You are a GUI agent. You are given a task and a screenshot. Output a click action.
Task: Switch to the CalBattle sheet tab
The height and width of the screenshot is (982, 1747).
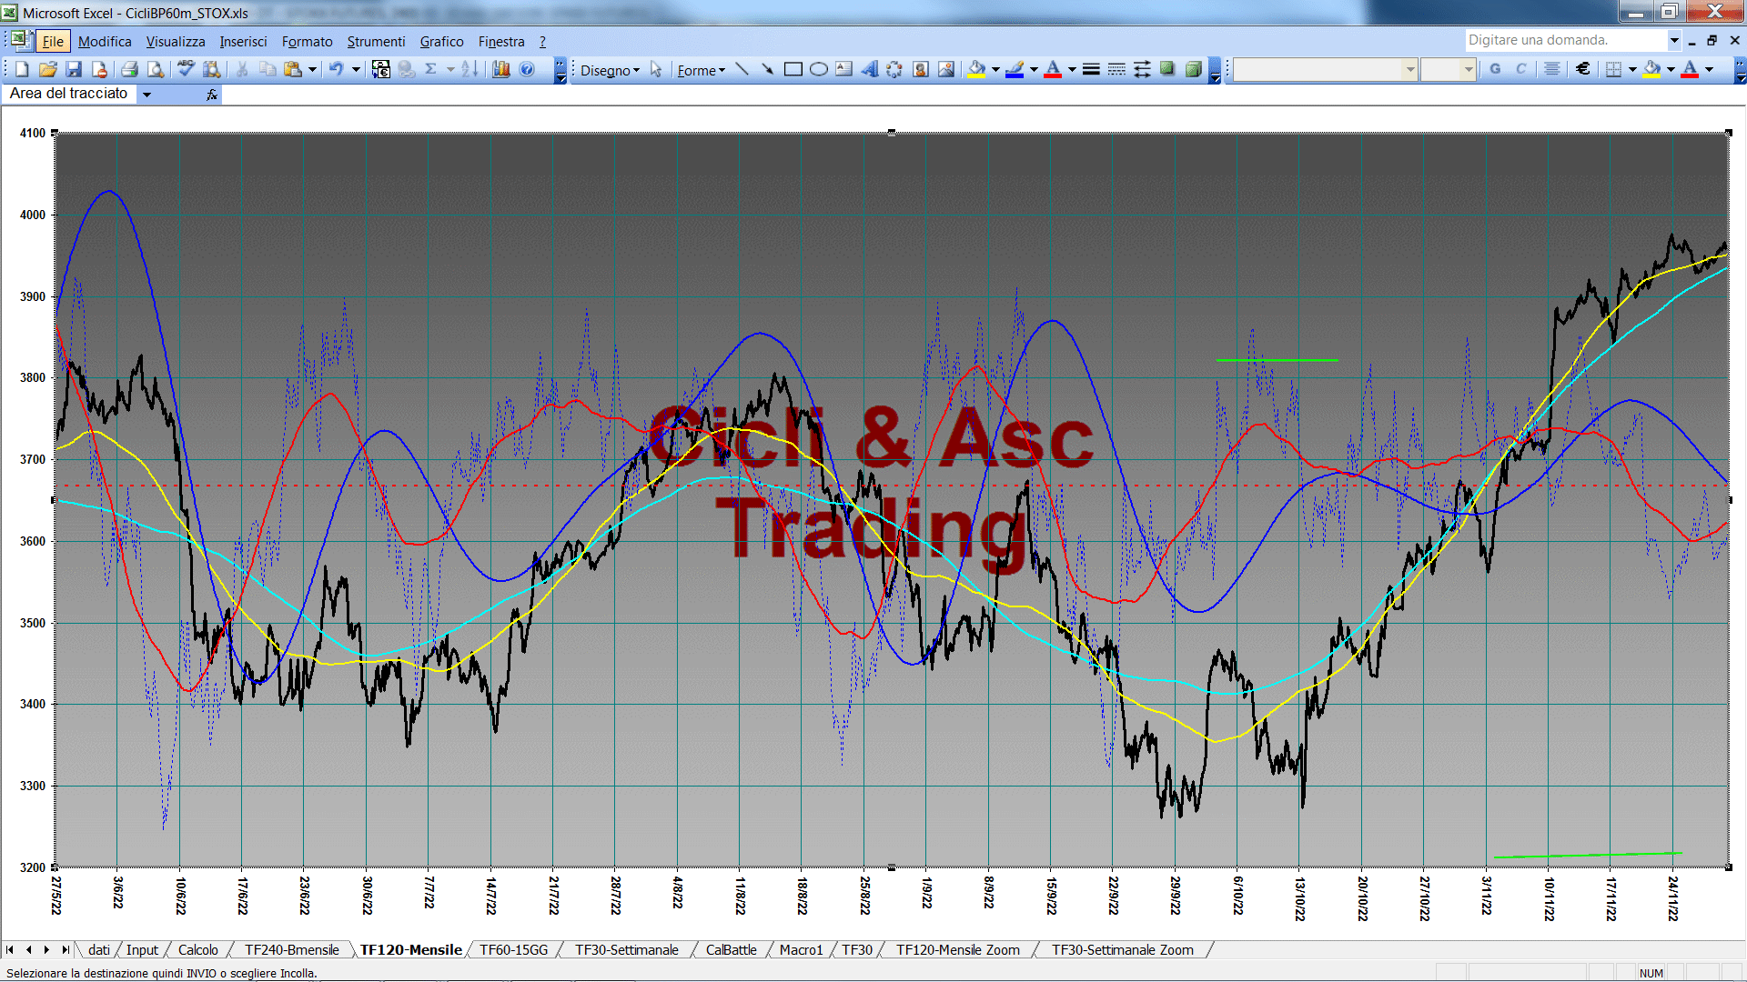point(732,949)
